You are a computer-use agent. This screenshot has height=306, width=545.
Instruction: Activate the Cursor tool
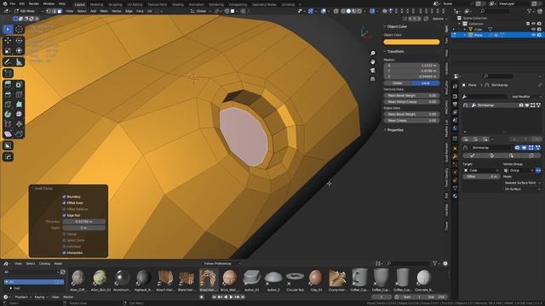coord(19,29)
